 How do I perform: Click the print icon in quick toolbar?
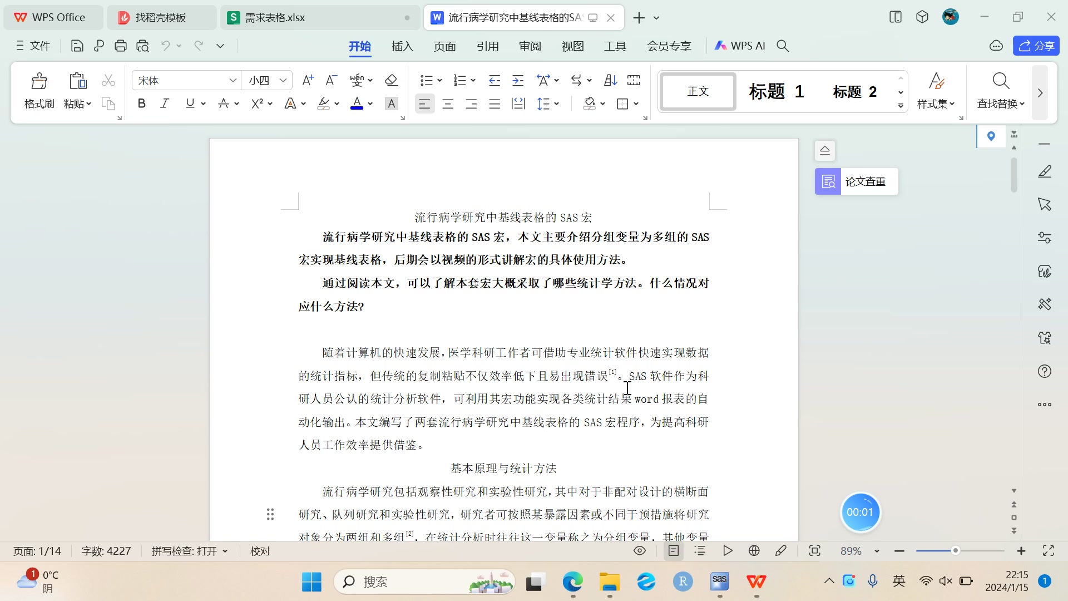[x=121, y=46]
